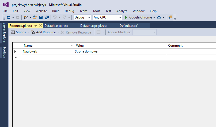Open the navigate backward history dropdown
The width and height of the screenshot is (216, 127).
tap(13, 17)
